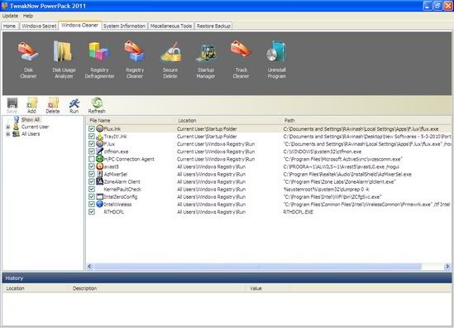Image resolution: width=454 pixels, height=328 pixels.
Task: Open the Disk Cleaner tool
Action: pos(28,60)
